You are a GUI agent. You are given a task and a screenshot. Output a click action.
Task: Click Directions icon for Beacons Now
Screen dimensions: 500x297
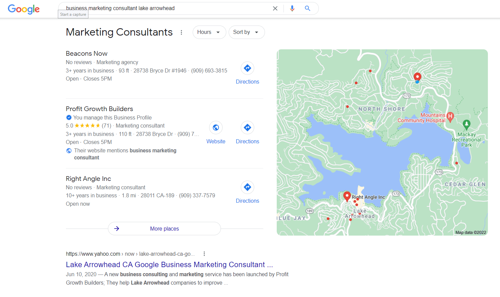[247, 68]
